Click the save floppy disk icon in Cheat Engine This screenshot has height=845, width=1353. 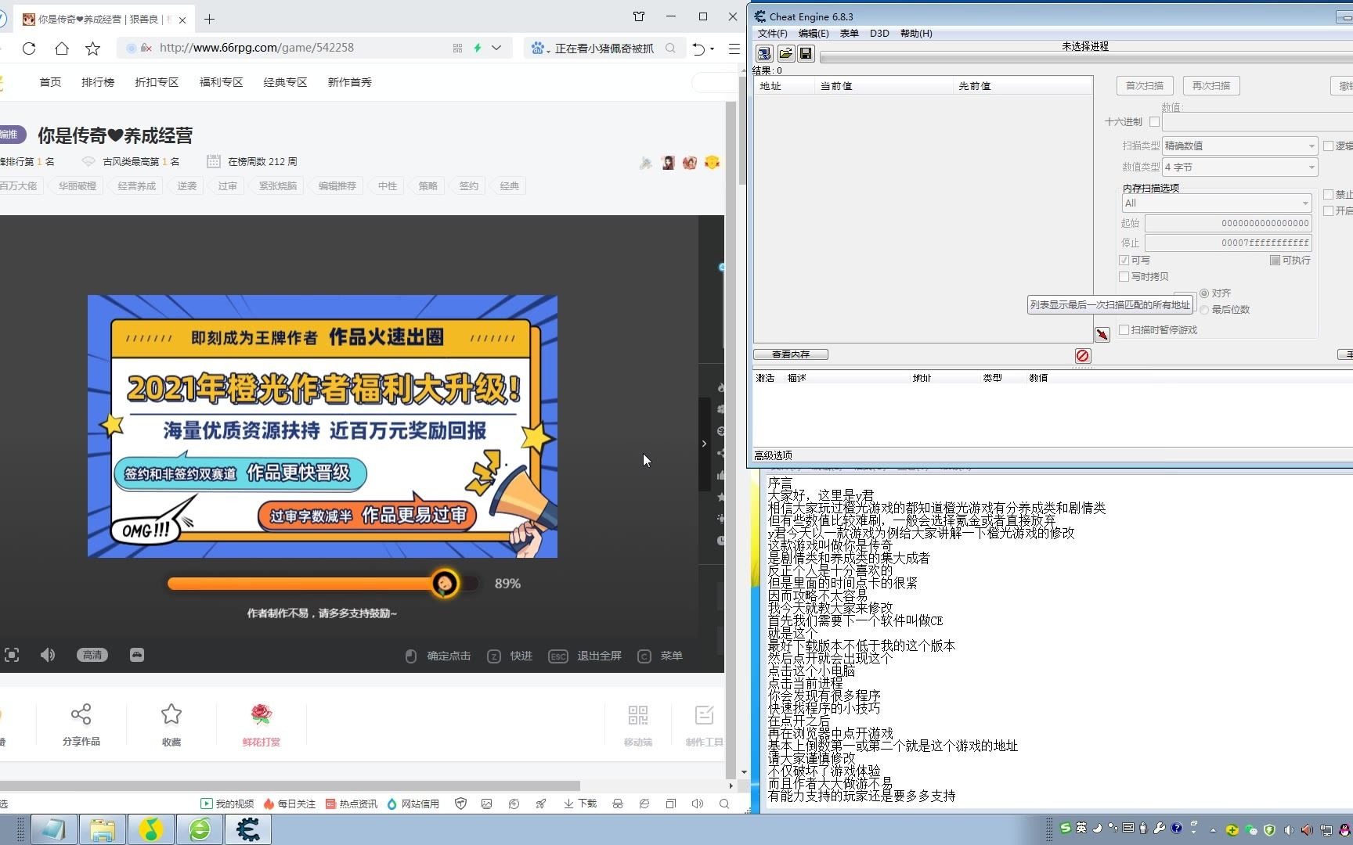(806, 53)
